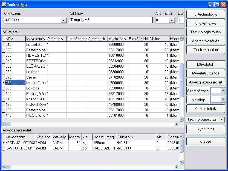Select the FURATKÖS operation cell in row 120

(x=36, y=104)
